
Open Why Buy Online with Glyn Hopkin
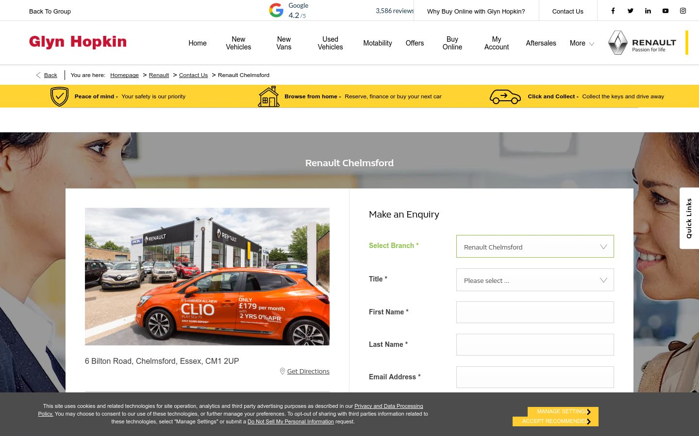[x=476, y=11]
